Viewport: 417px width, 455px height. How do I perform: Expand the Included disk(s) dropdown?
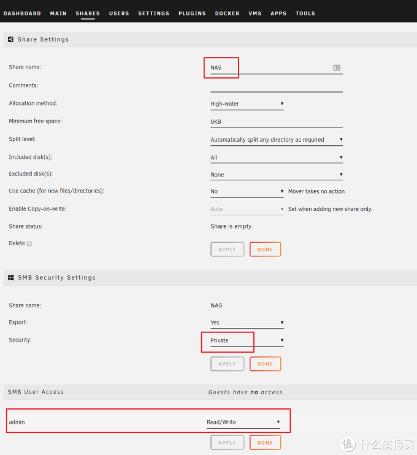tap(277, 157)
